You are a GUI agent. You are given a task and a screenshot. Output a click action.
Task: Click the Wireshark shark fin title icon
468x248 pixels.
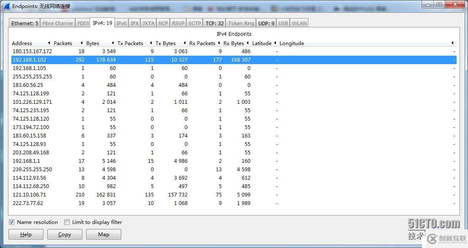point(7,6)
